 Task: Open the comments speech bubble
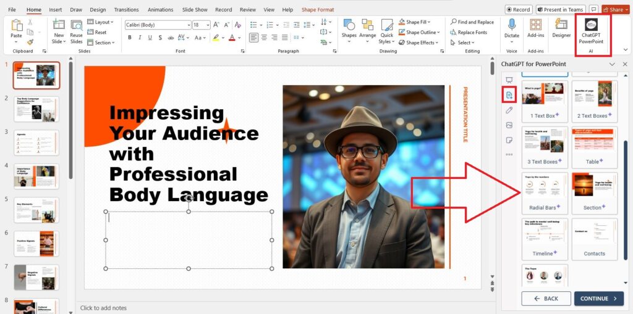point(593,10)
